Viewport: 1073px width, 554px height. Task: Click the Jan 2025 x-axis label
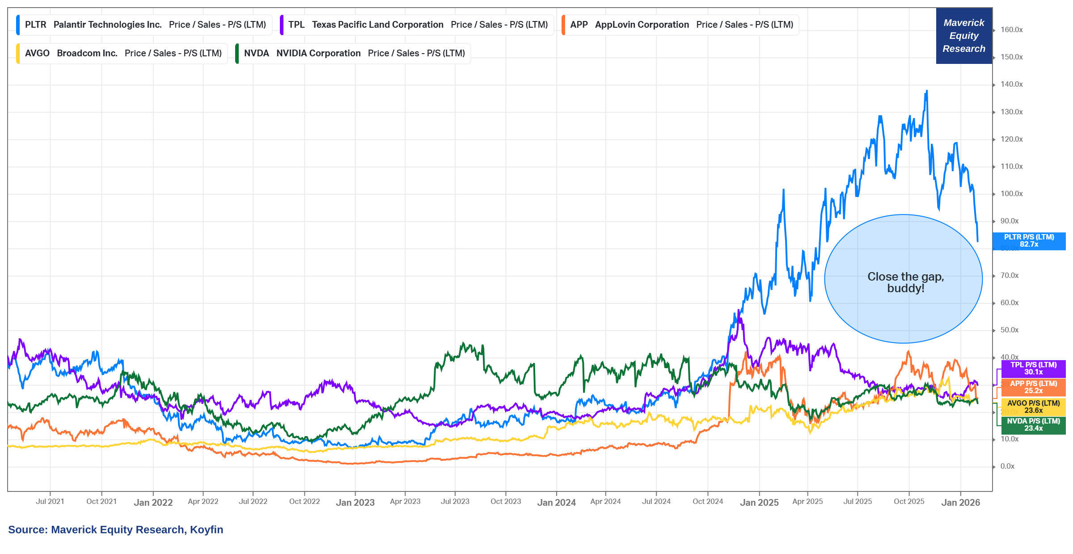pyautogui.click(x=759, y=503)
